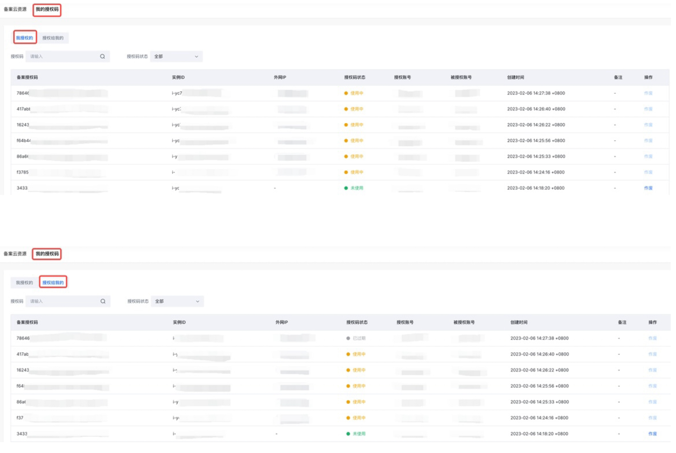Click 2023-02-06 14:18:20 timestamp in 我授权的 list

pyautogui.click(x=536, y=188)
